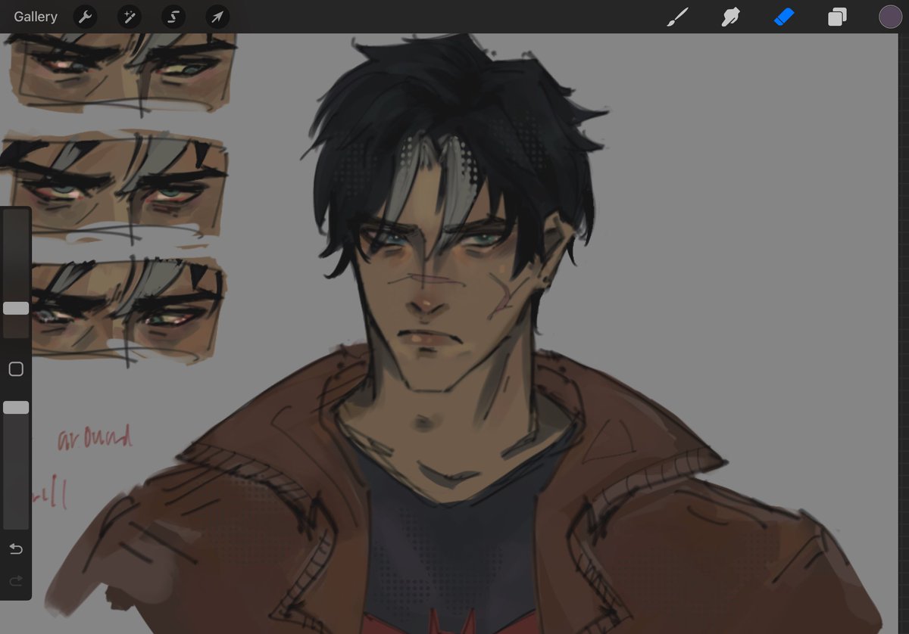This screenshot has height=634, width=909.
Task: Tap the square modify button in sidebar
Action: [x=16, y=369]
